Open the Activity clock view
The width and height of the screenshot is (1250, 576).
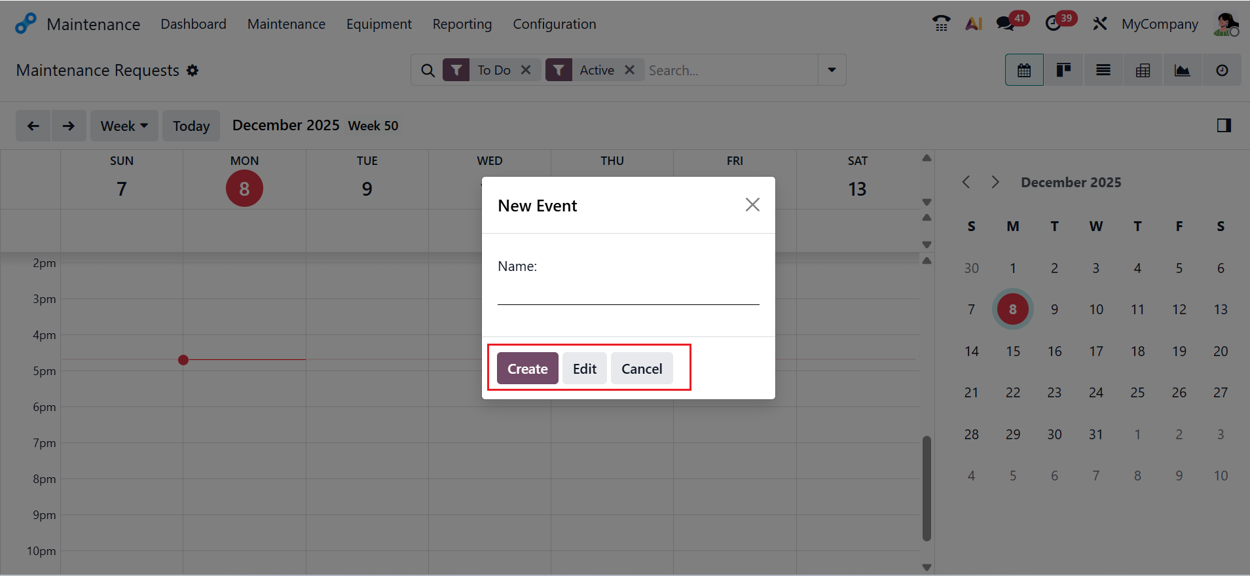pyautogui.click(x=1222, y=70)
